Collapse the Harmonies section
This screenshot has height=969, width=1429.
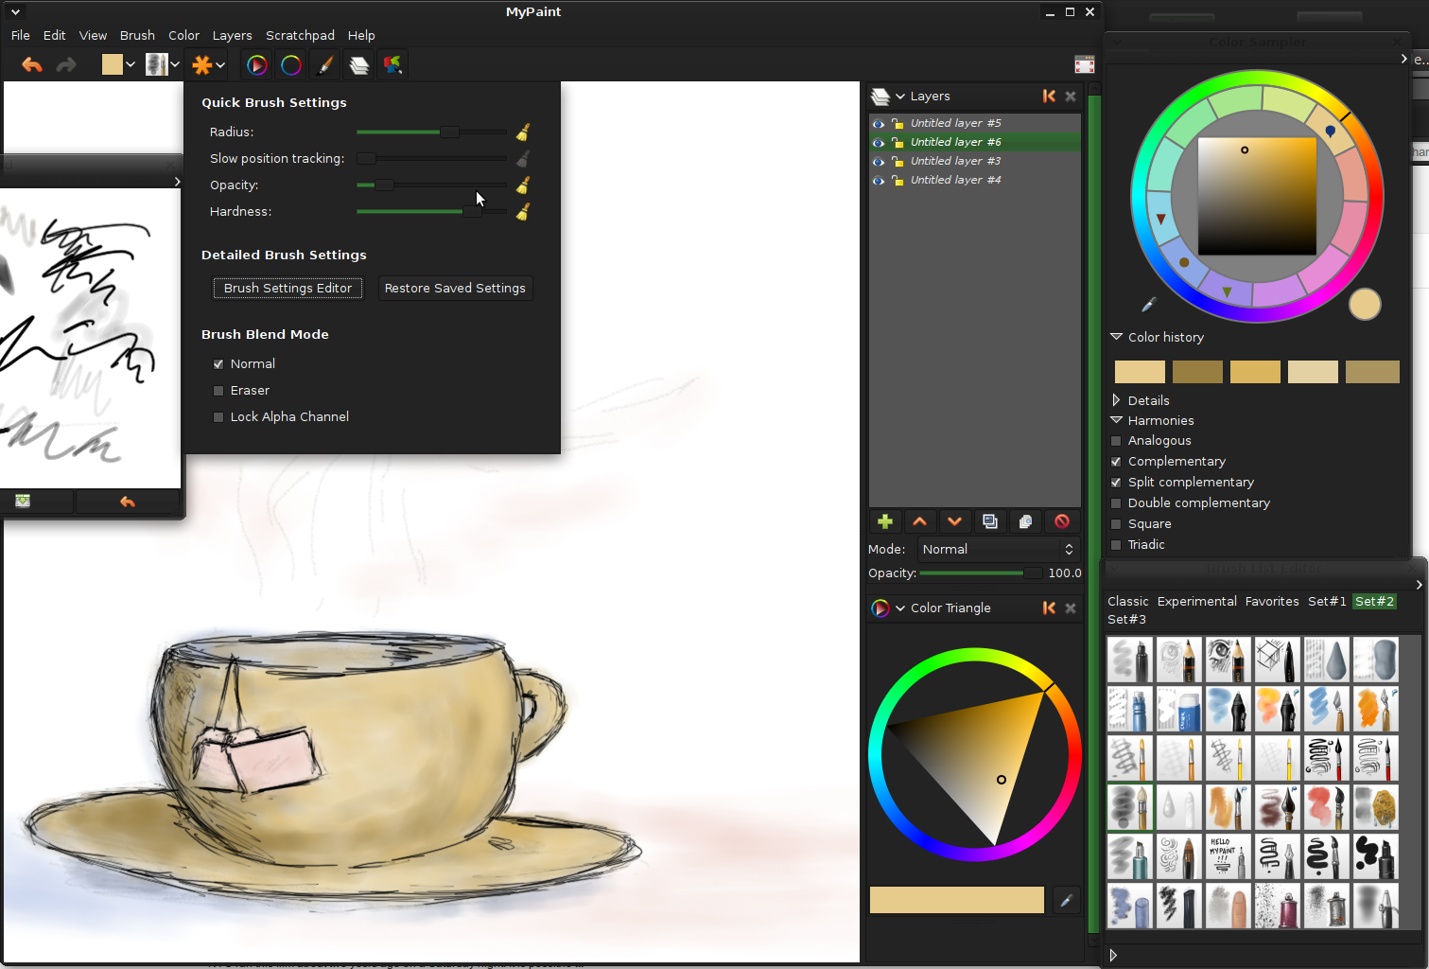tap(1116, 420)
